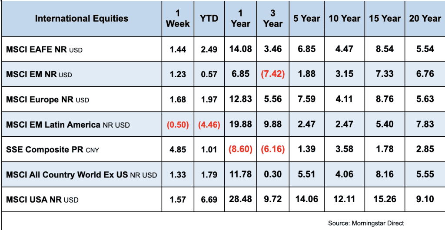Select the 14.08 MSCI EAFE one-year cell
The width and height of the screenshot is (445, 230).
click(240, 49)
